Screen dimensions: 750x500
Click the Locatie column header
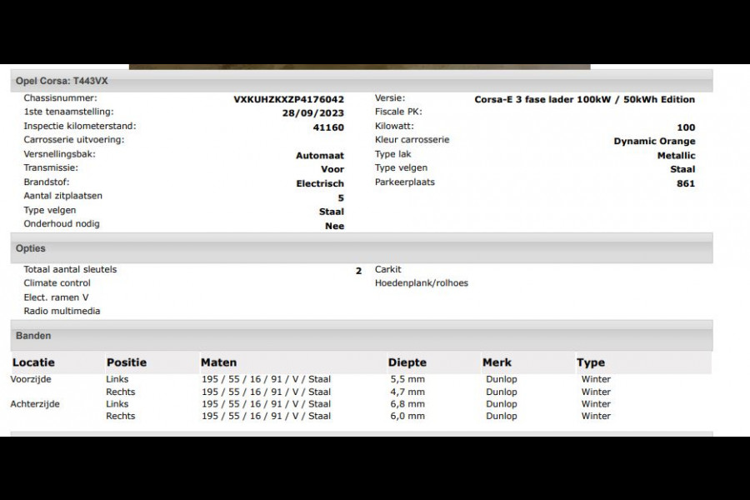(x=32, y=362)
